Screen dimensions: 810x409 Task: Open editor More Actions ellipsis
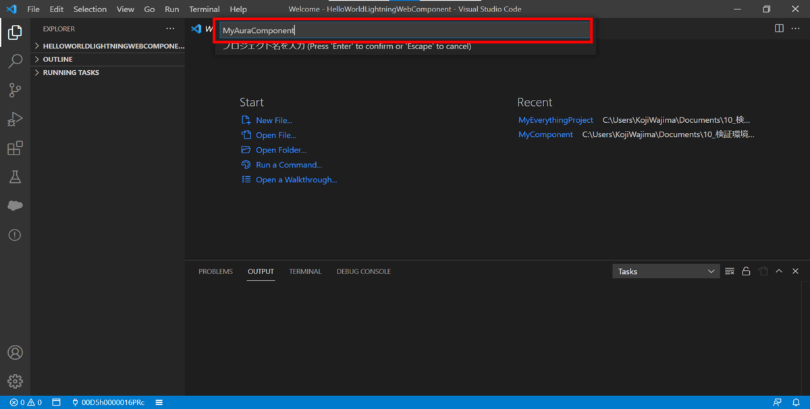point(796,28)
